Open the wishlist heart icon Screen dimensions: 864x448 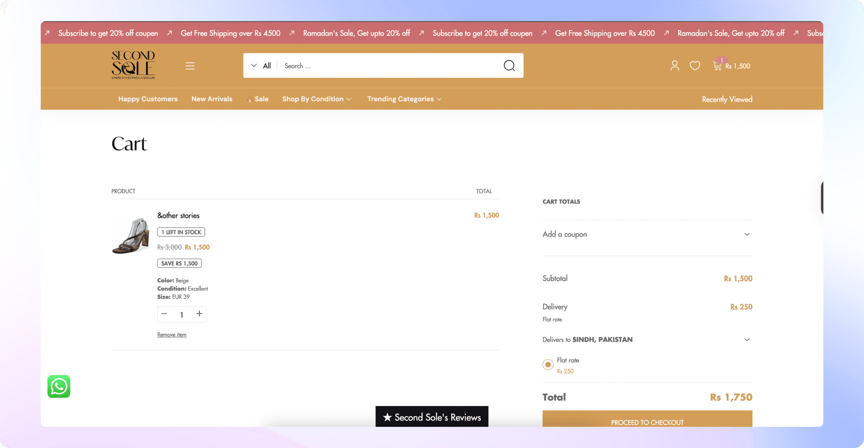[x=695, y=65]
